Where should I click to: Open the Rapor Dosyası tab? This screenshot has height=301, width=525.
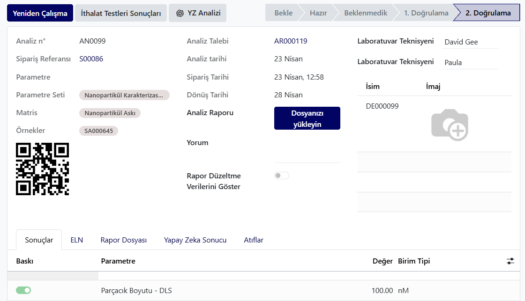[x=124, y=240]
